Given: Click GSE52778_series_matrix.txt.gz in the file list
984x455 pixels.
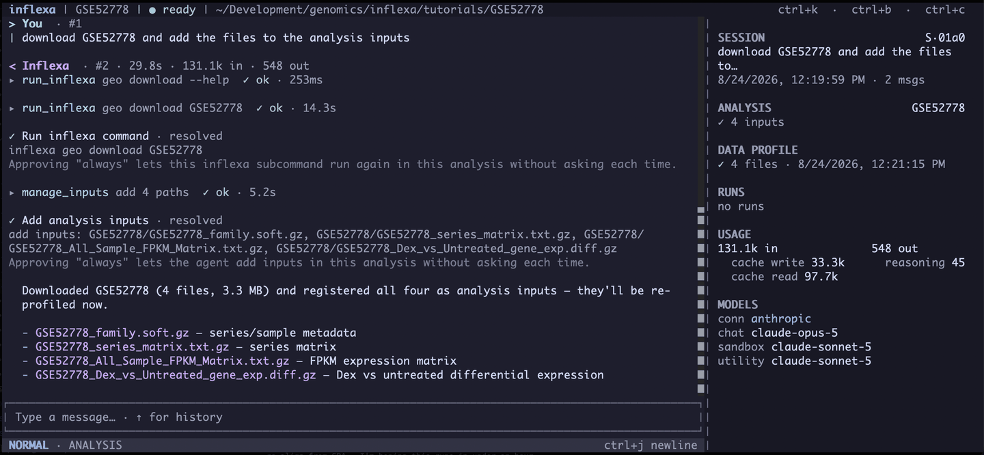Looking at the screenshot, I should pyautogui.click(x=132, y=346).
